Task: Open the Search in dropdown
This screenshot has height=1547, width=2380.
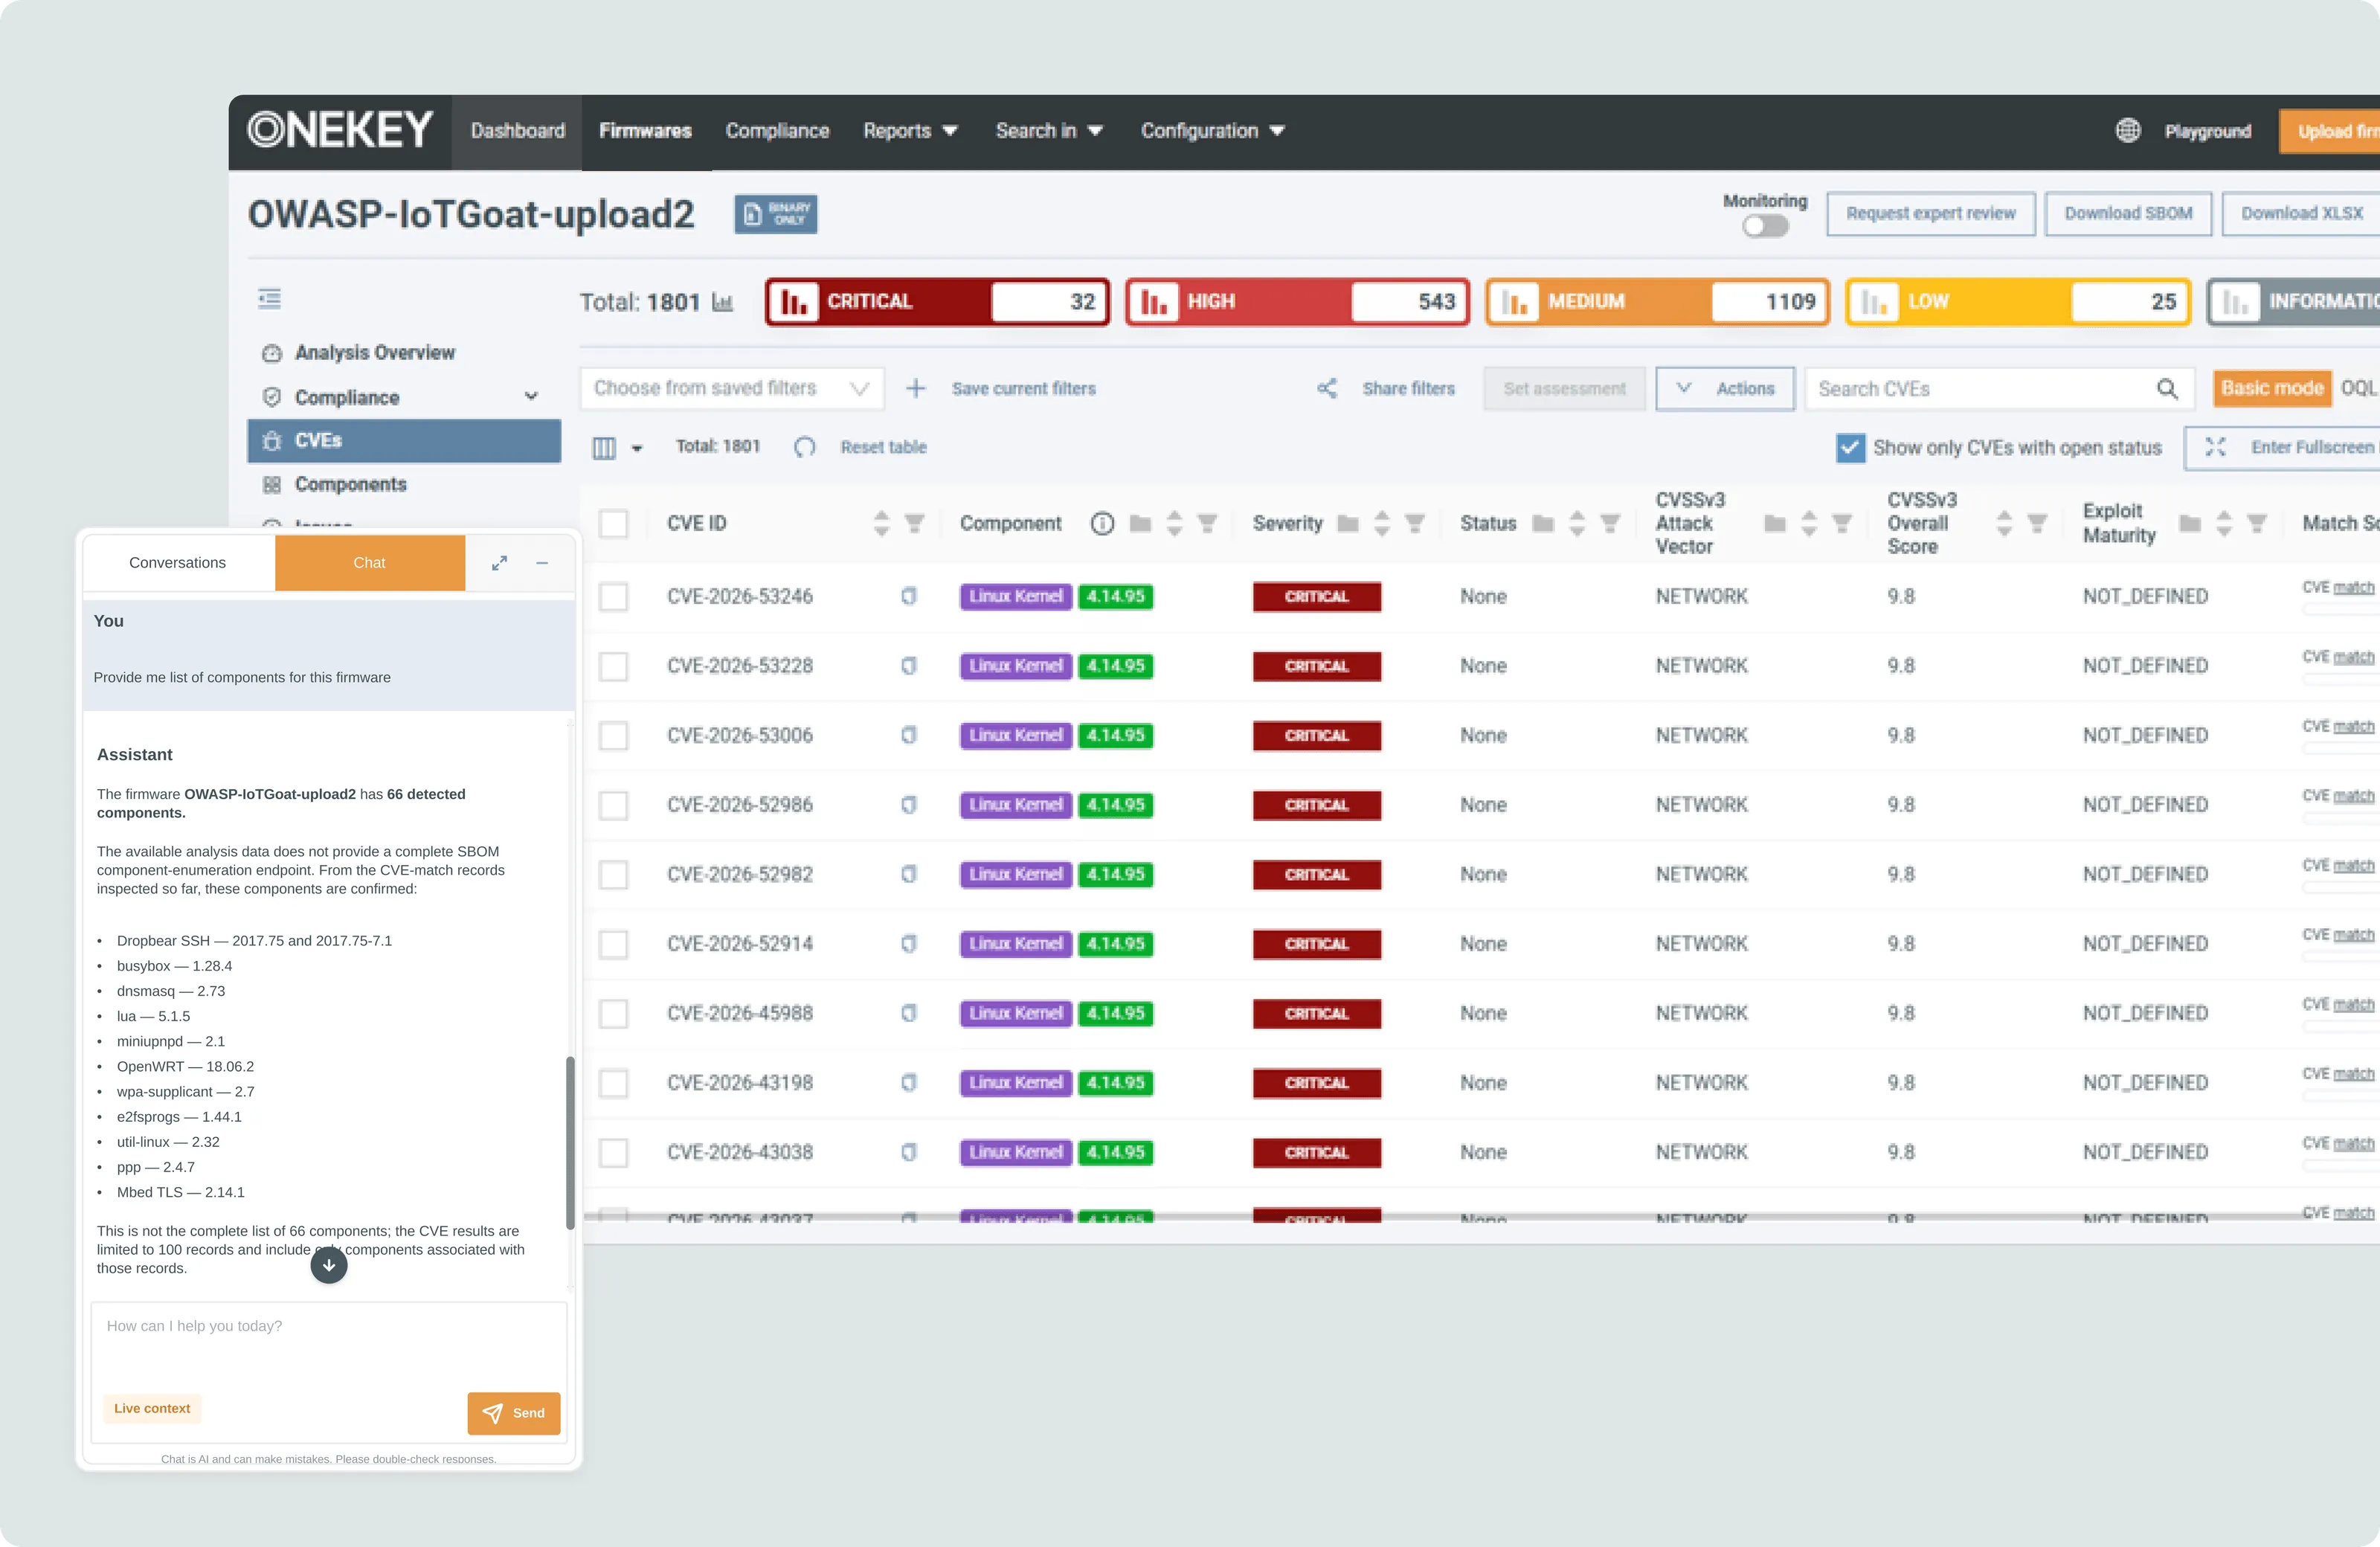Action: coord(1049,131)
